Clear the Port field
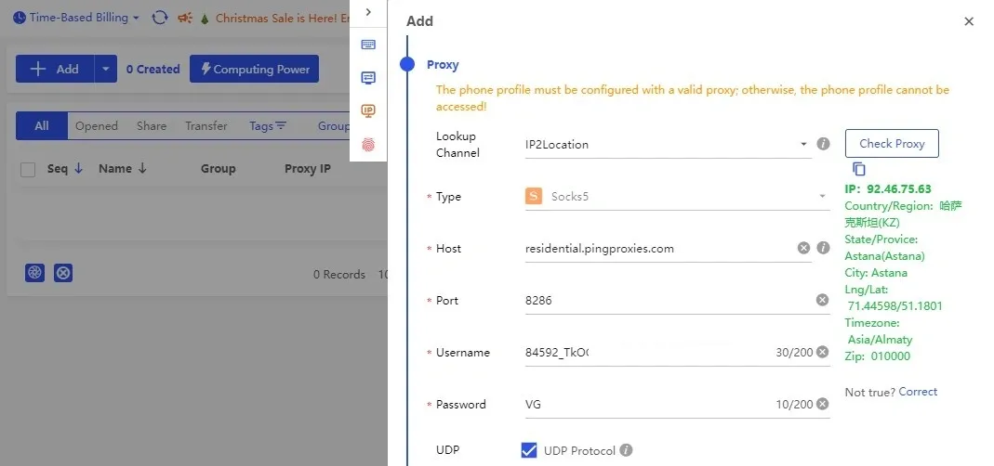 pyautogui.click(x=822, y=300)
